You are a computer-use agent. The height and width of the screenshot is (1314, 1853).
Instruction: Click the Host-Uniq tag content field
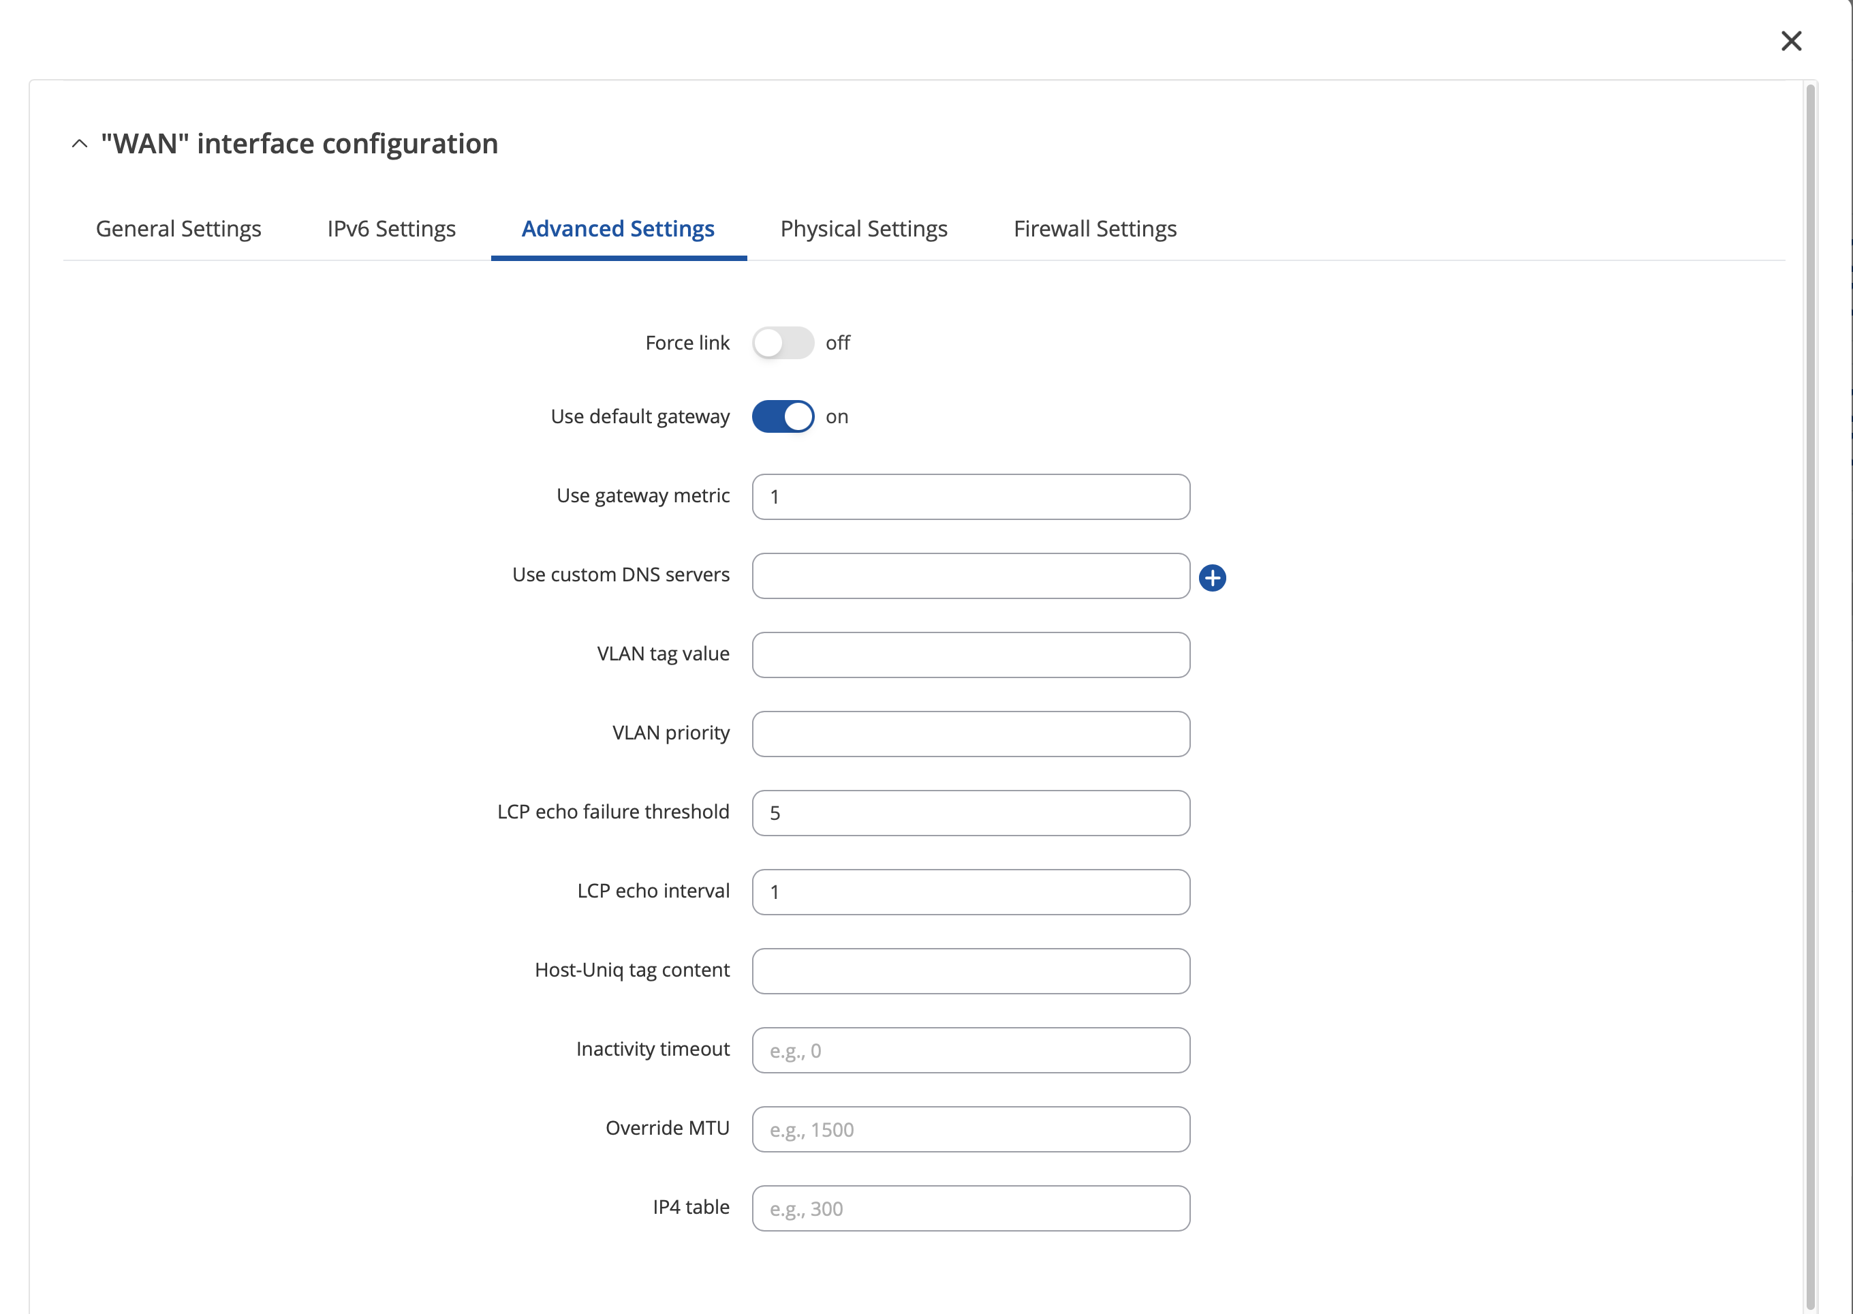971,971
